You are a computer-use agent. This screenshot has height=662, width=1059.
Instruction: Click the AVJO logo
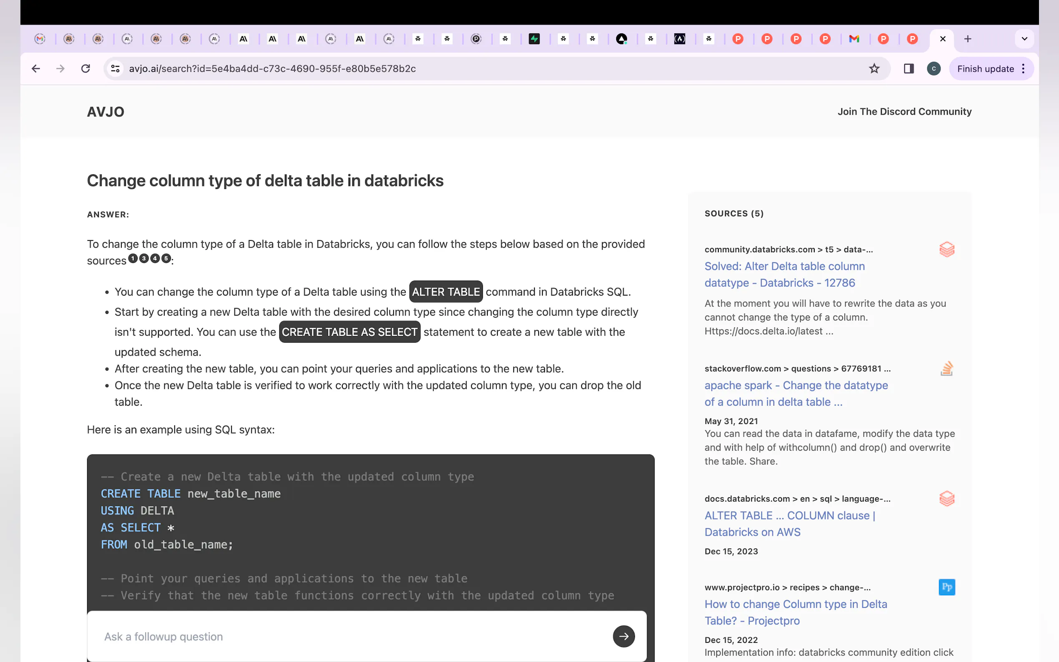coord(105,112)
